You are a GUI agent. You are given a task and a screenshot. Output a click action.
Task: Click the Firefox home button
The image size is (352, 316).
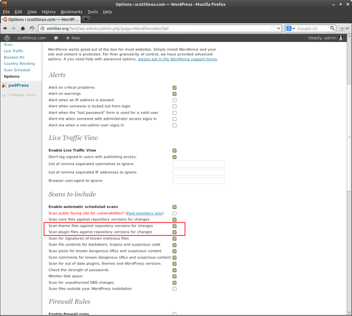point(23,28)
